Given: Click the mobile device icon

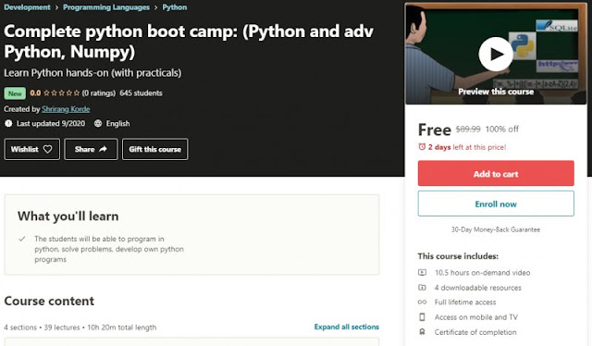Looking at the screenshot, I should click(x=422, y=317).
